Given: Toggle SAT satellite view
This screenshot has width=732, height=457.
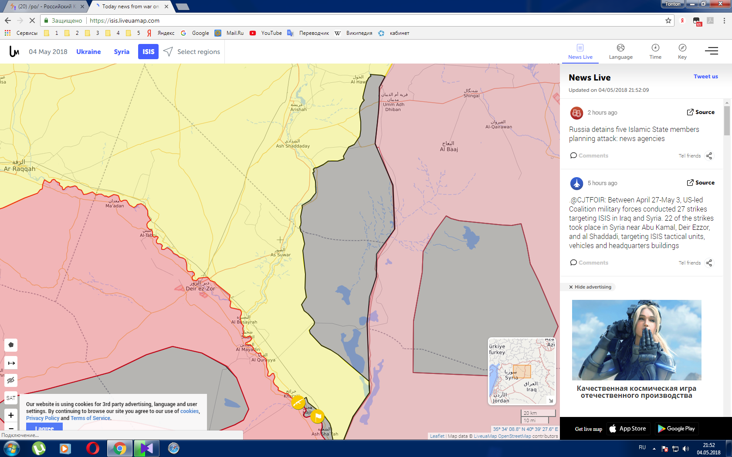Looking at the screenshot, I should pyautogui.click(x=11, y=398).
